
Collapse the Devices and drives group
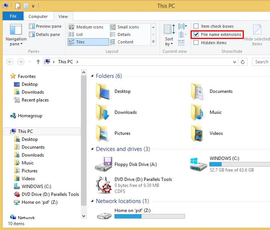92,149
